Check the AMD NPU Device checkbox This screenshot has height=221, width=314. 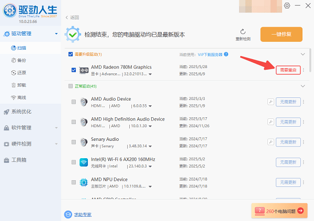click(x=74, y=182)
